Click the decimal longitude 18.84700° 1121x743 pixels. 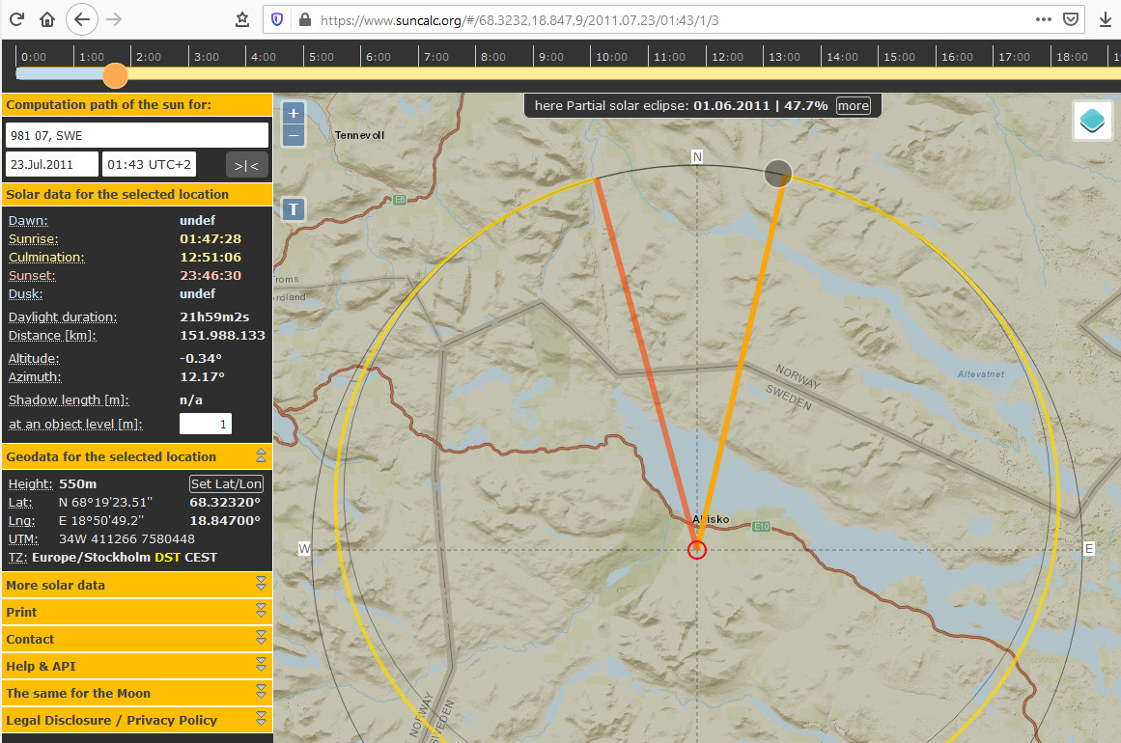point(224,521)
